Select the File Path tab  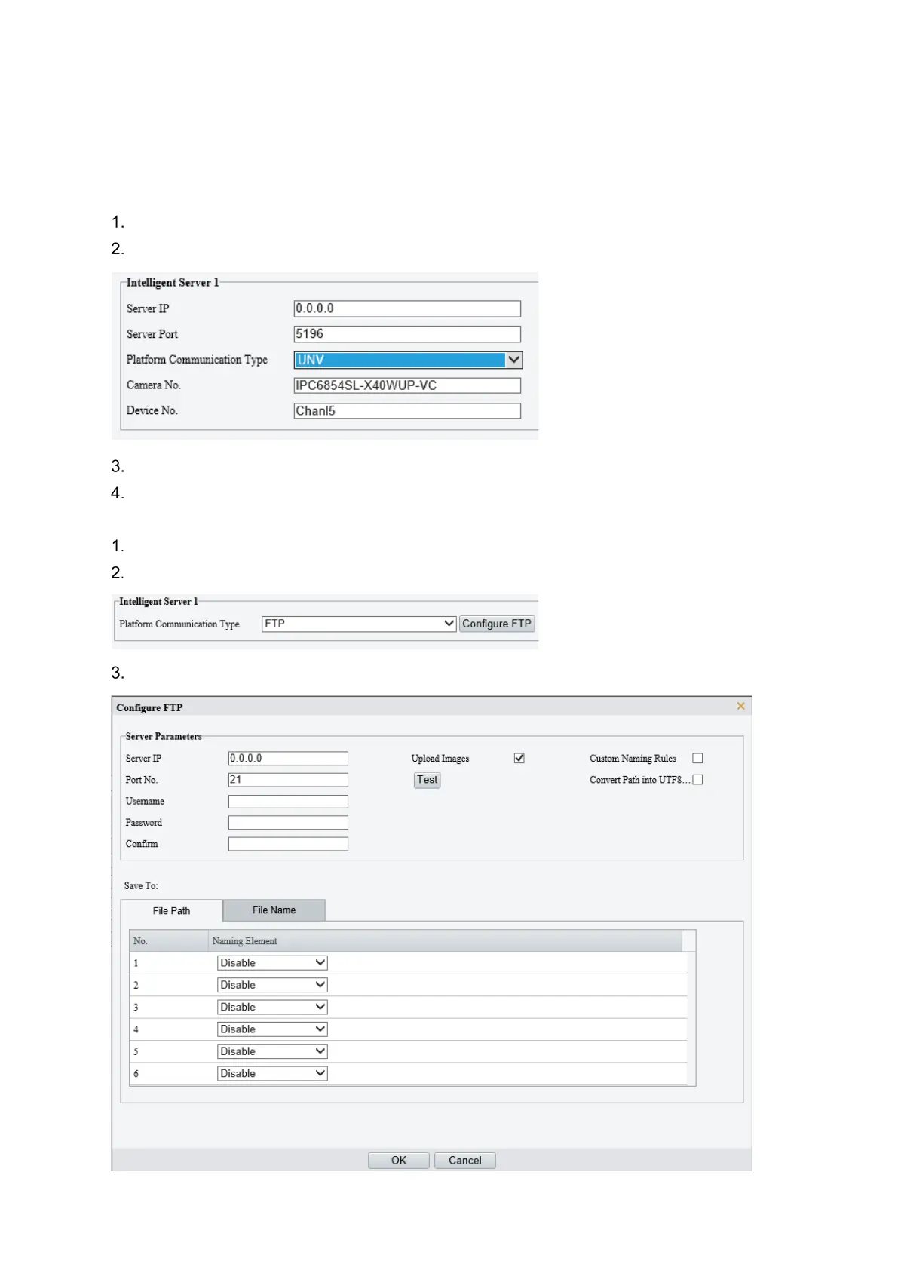coord(171,911)
